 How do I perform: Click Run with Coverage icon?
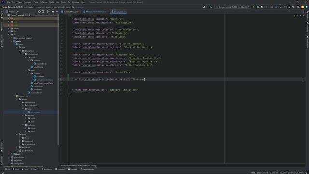tap(262, 7)
